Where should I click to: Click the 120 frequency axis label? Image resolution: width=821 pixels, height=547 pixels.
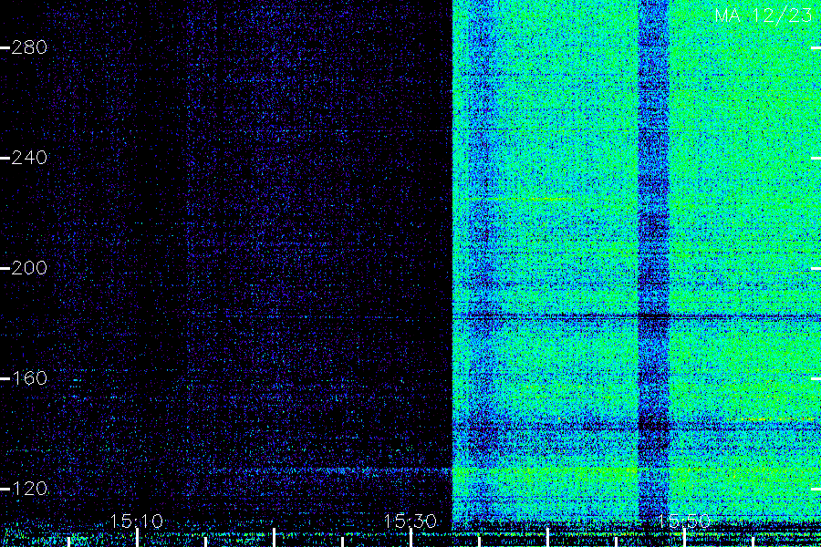29,489
